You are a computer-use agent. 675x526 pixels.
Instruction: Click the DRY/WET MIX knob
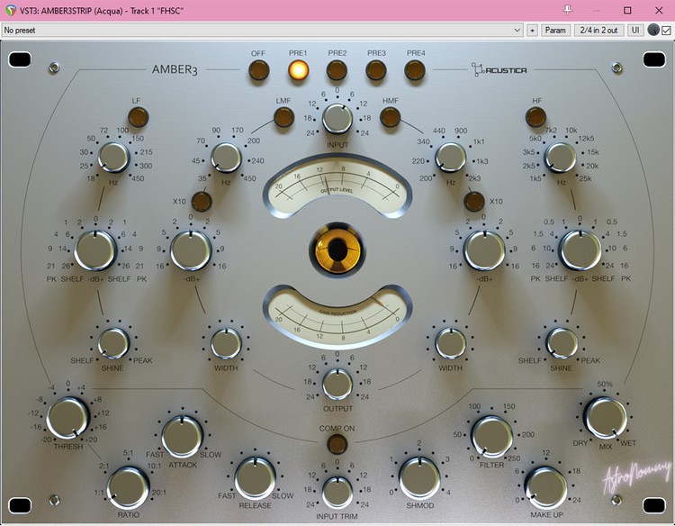(x=606, y=417)
